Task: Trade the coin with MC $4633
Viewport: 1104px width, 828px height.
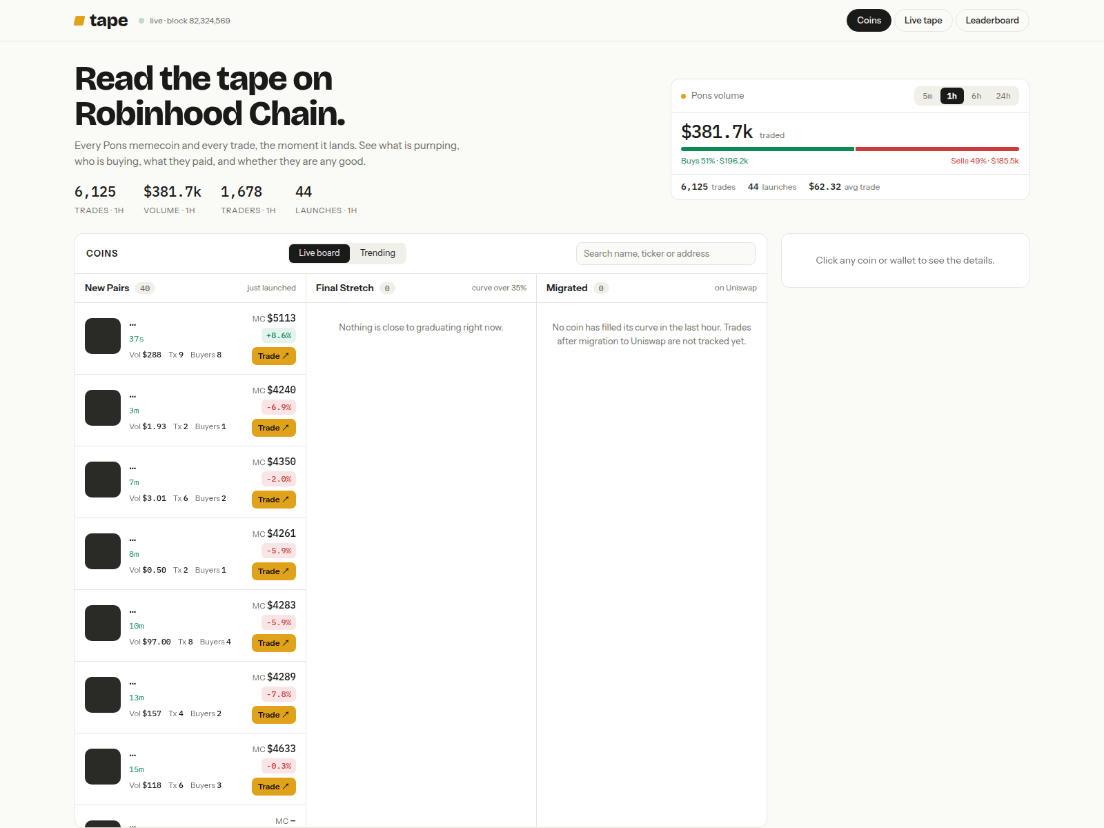Action: click(x=274, y=787)
